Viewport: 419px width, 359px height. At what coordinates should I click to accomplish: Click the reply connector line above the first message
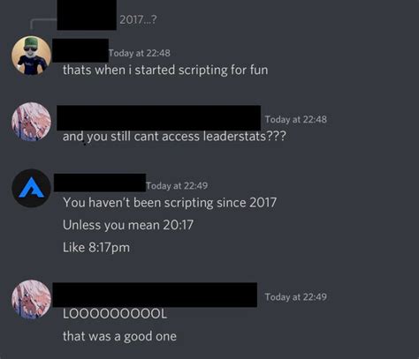coord(43,24)
